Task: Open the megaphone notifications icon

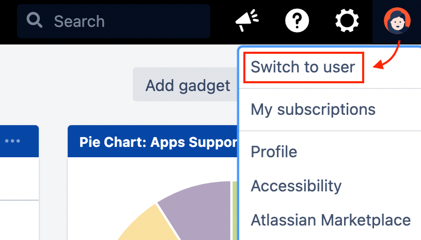Action: pos(246,21)
